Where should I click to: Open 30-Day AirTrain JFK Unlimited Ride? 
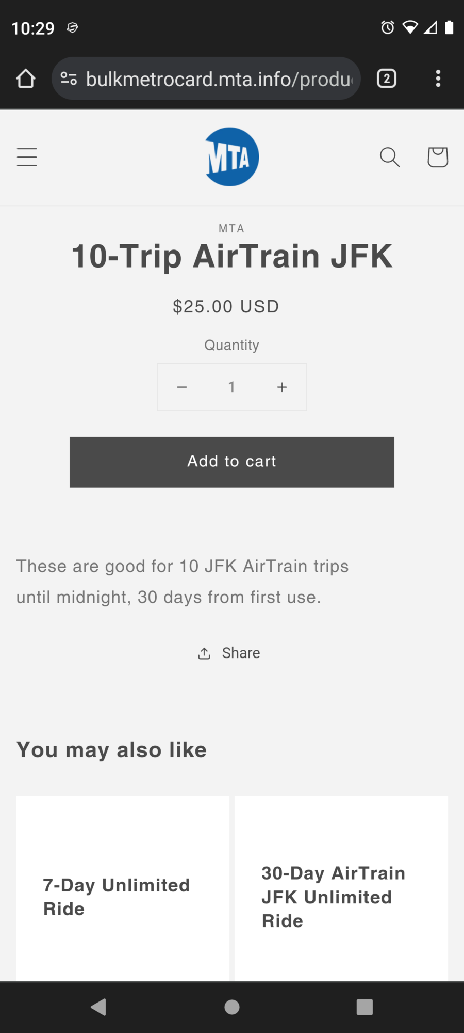(x=334, y=897)
